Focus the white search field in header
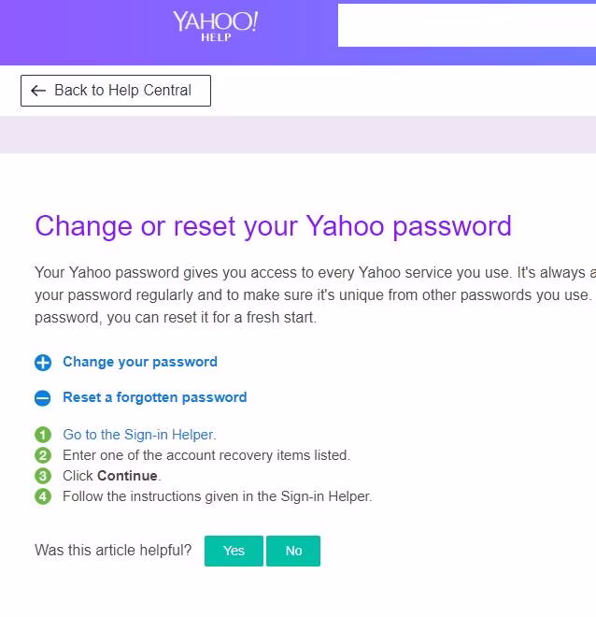The height and width of the screenshot is (617, 596). click(x=466, y=25)
